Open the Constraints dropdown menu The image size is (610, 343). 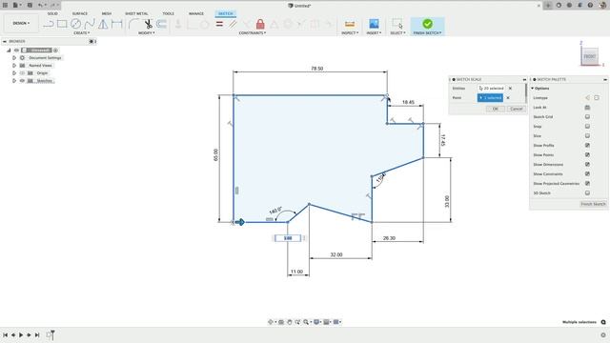click(x=253, y=33)
